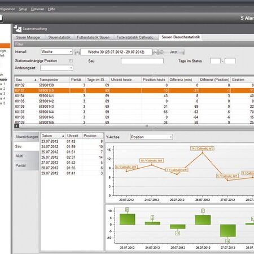Image resolution: width=254 pixels, height=254 pixels.
Task: Switch to Sauenstatistik tab
Action: 59,37
